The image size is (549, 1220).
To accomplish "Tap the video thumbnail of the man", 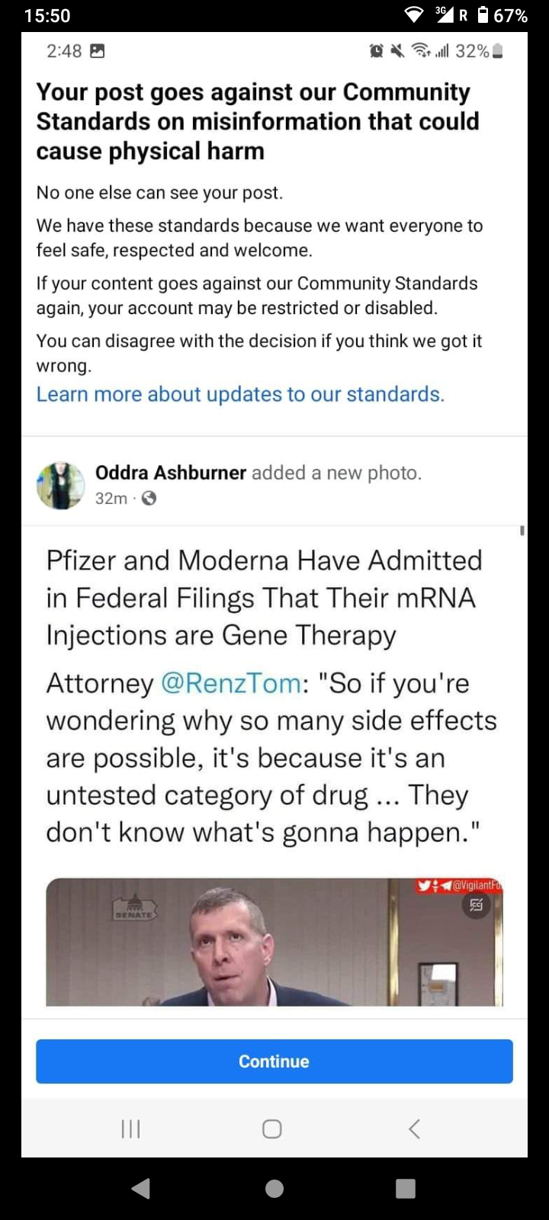I will pyautogui.click(x=274, y=942).
